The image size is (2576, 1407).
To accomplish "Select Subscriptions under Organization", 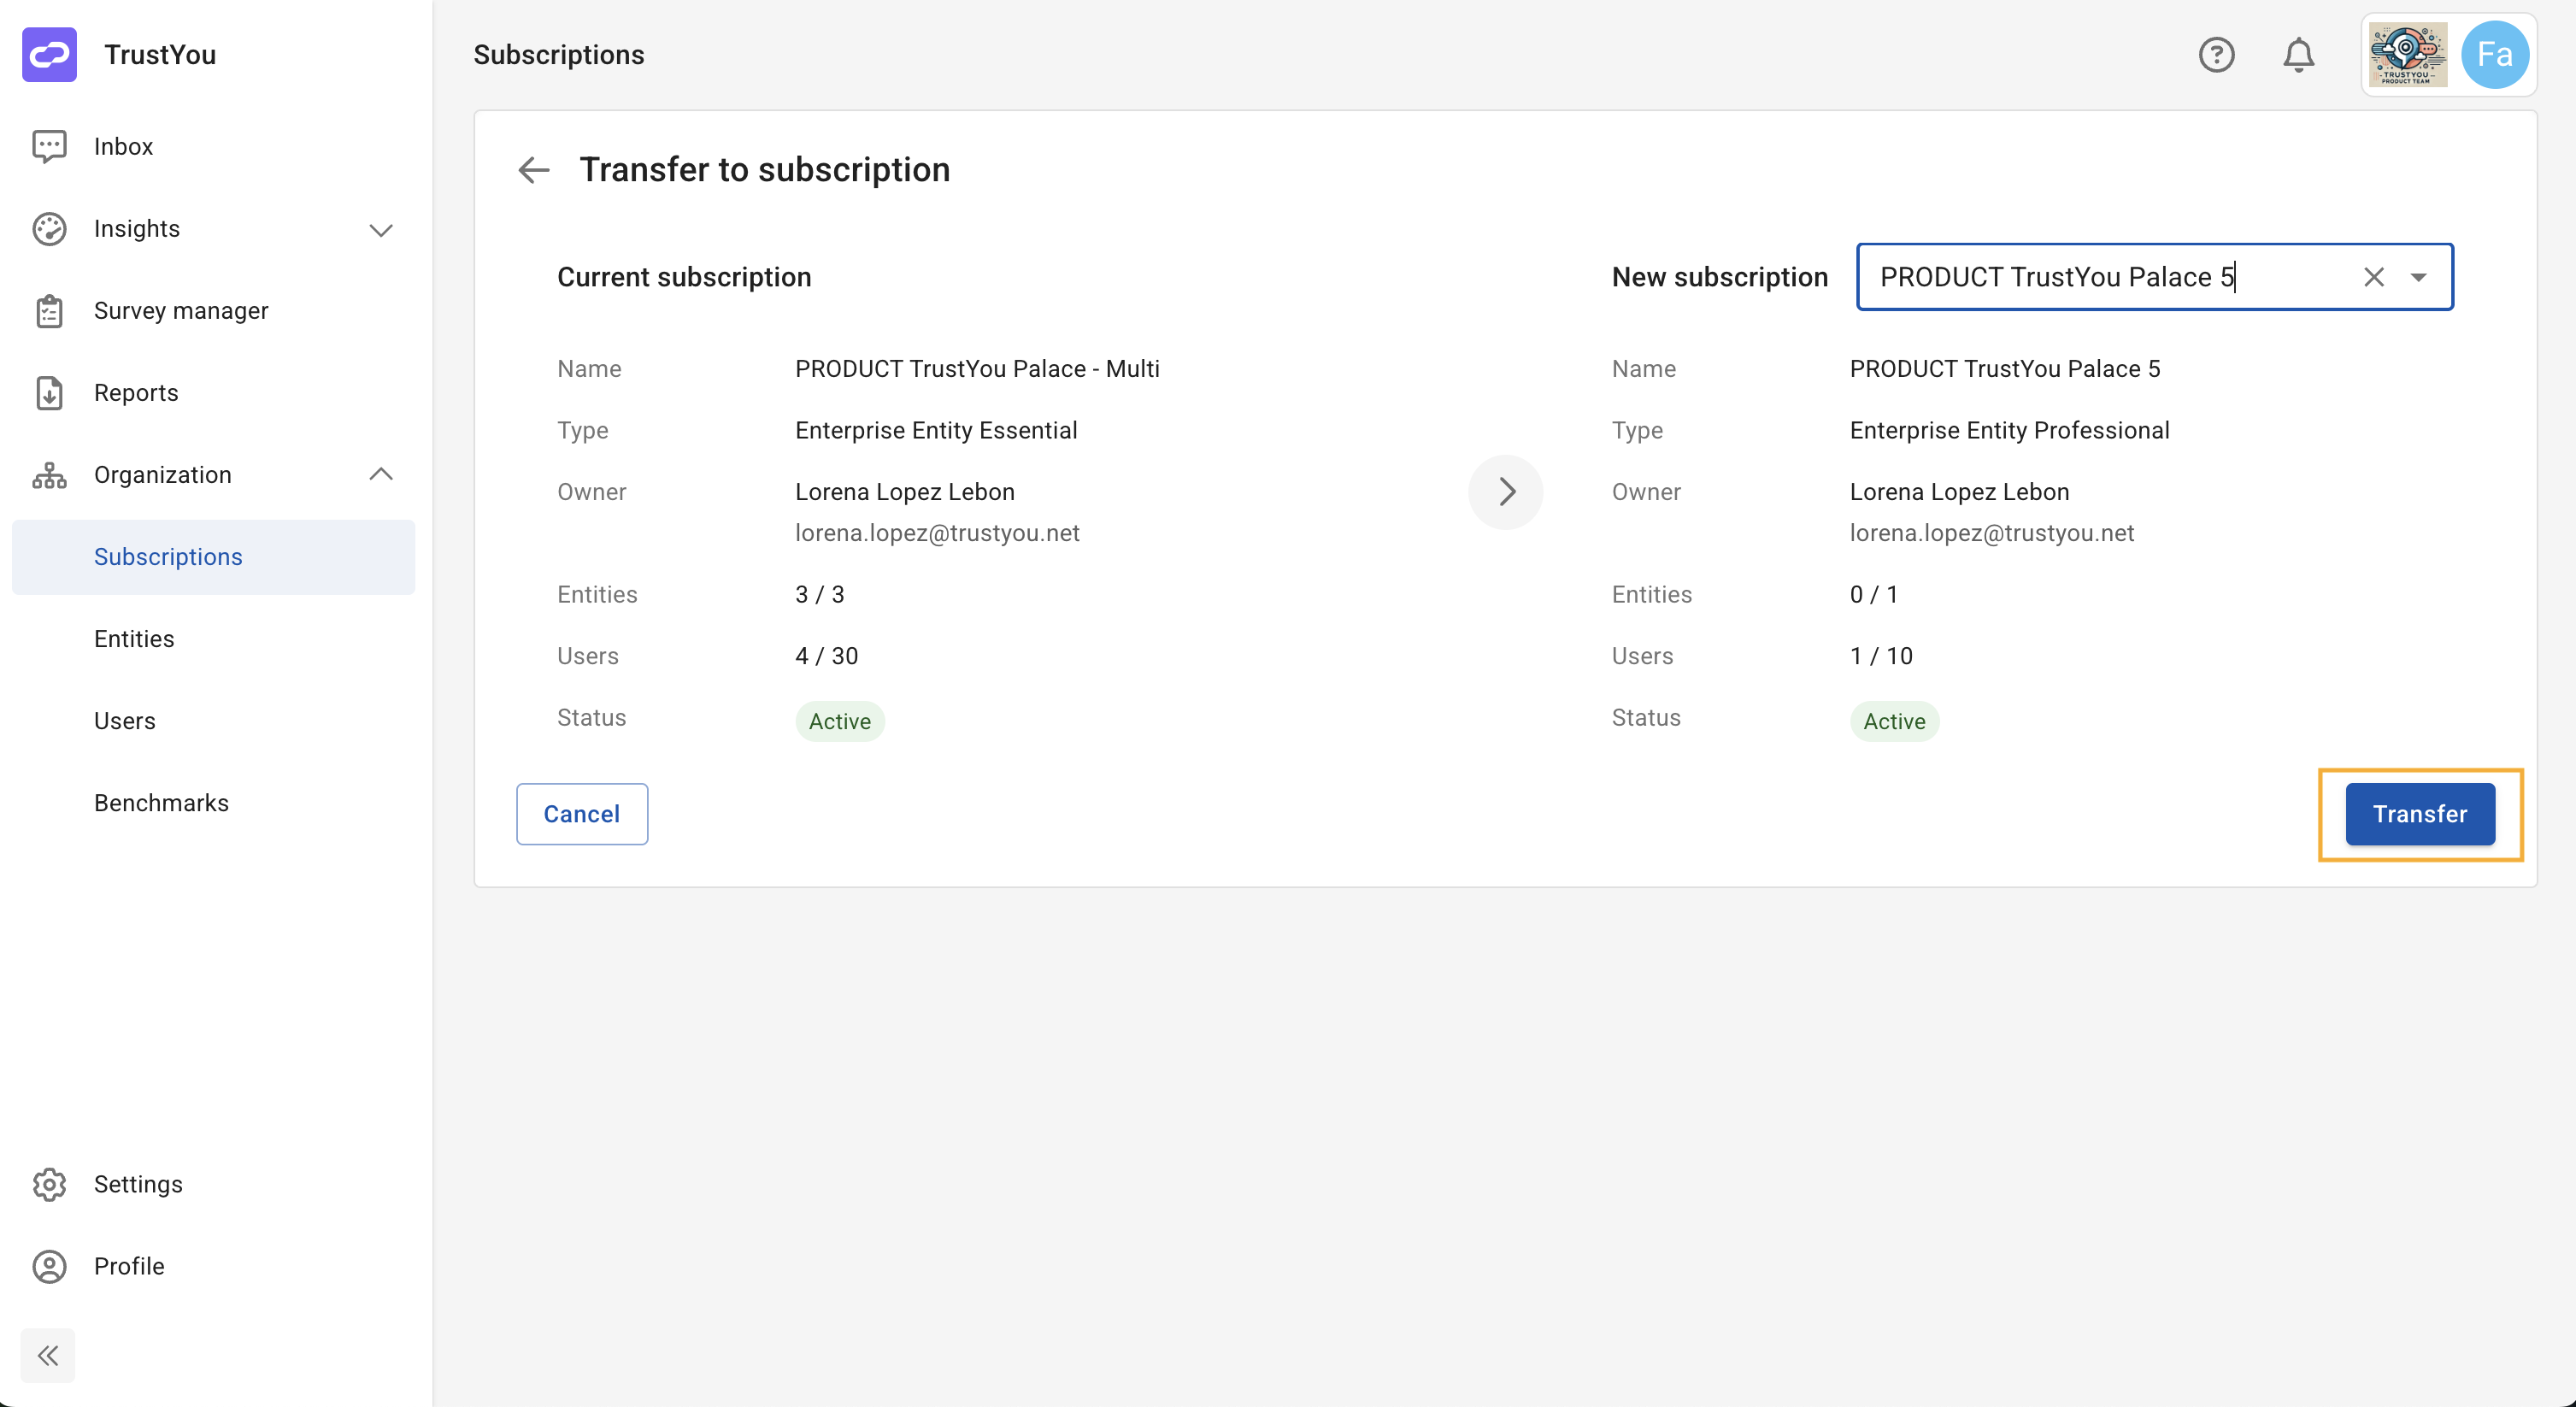I will pyautogui.click(x=214, y=557).
